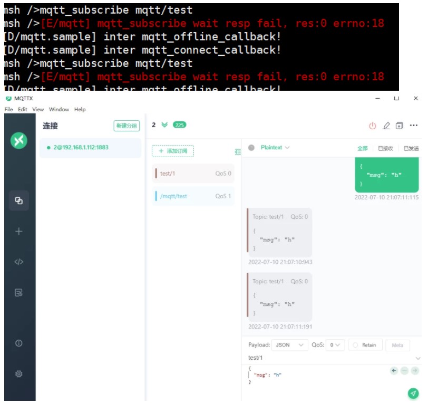Click the Meta button
Image resolution: width=428 pixels, height=403 pixels.
(x=397, y=345)
